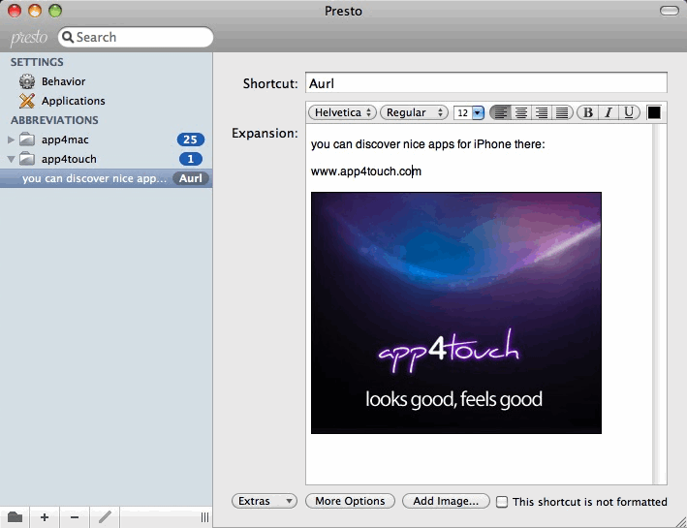Click the font size 12 text field
This screenshot has width=687, height=528.
pyautogui.click(x=463, y=113)
